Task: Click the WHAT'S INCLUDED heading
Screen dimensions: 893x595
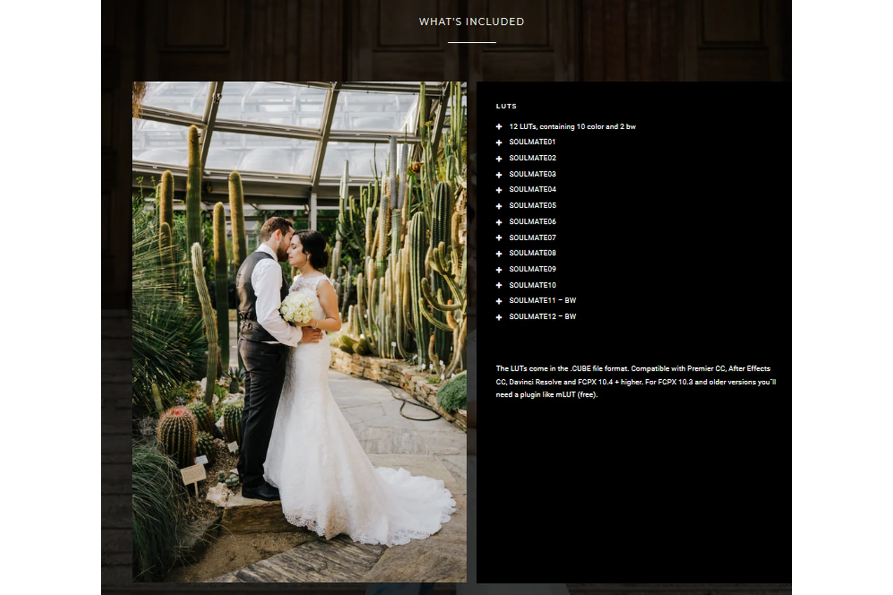Action: 471,22
